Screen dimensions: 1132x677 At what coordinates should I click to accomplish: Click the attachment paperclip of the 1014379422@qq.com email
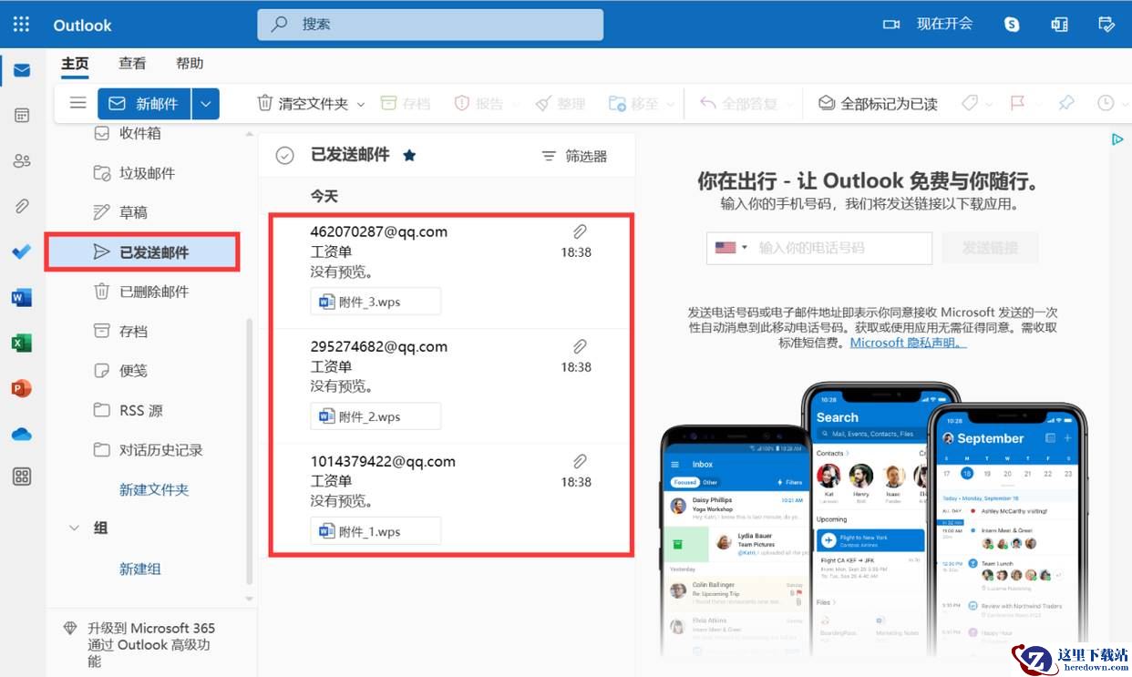pyautogui.click(x=580, y=461)
